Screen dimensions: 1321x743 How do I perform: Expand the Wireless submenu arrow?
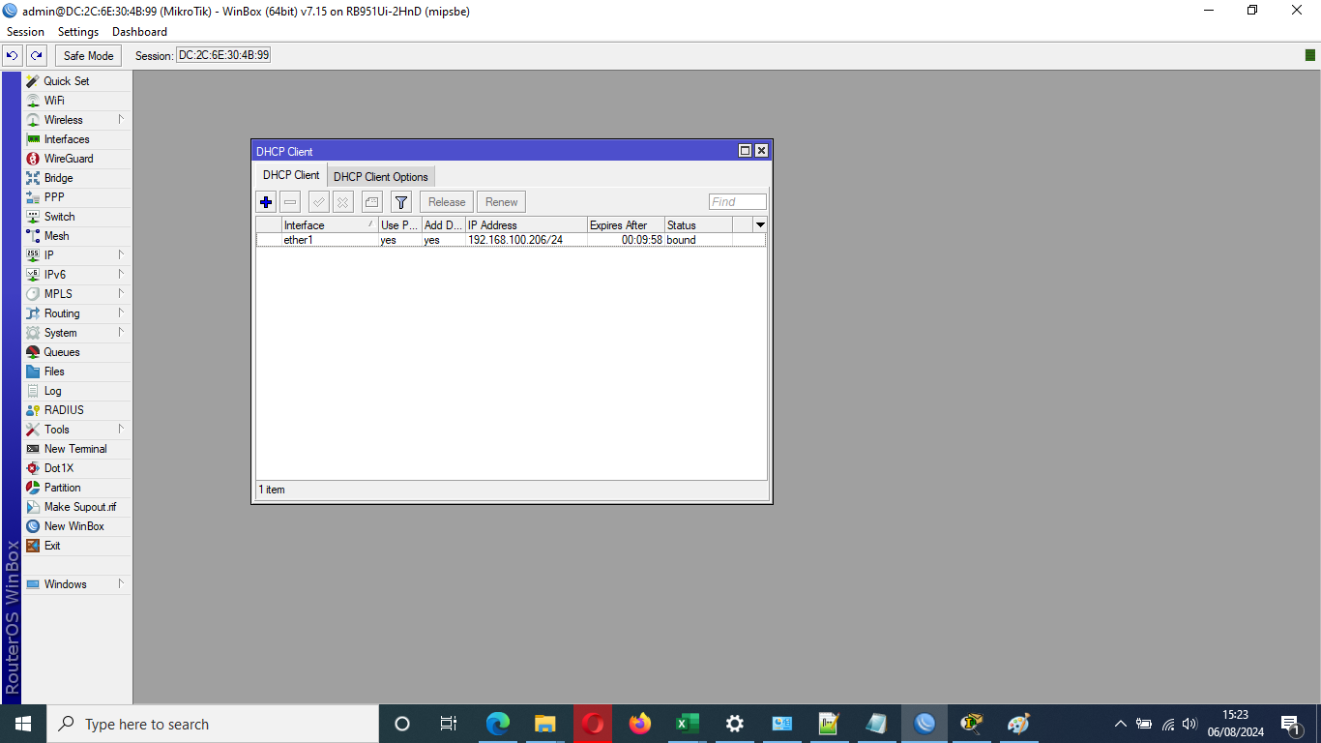(x=121, y=120)
